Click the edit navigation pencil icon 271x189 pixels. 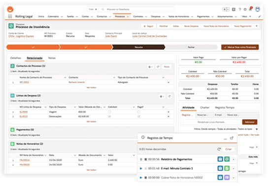point(259,17)
